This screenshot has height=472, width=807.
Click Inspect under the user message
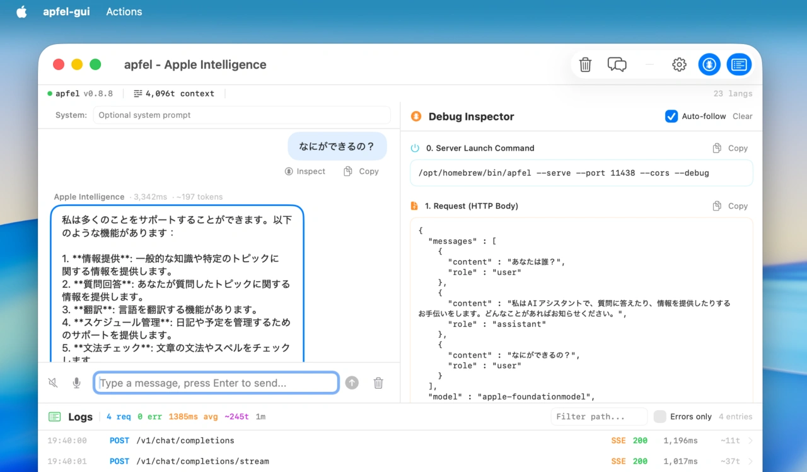pos(305,171)
